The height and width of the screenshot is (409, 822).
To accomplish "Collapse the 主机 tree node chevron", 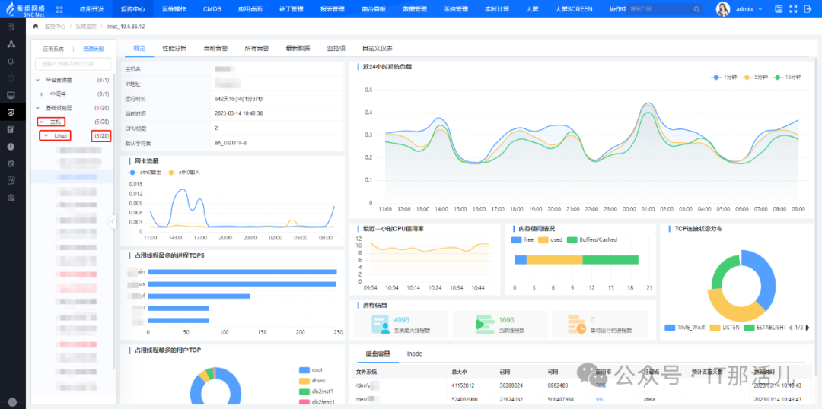I will [x=41, y=122].
